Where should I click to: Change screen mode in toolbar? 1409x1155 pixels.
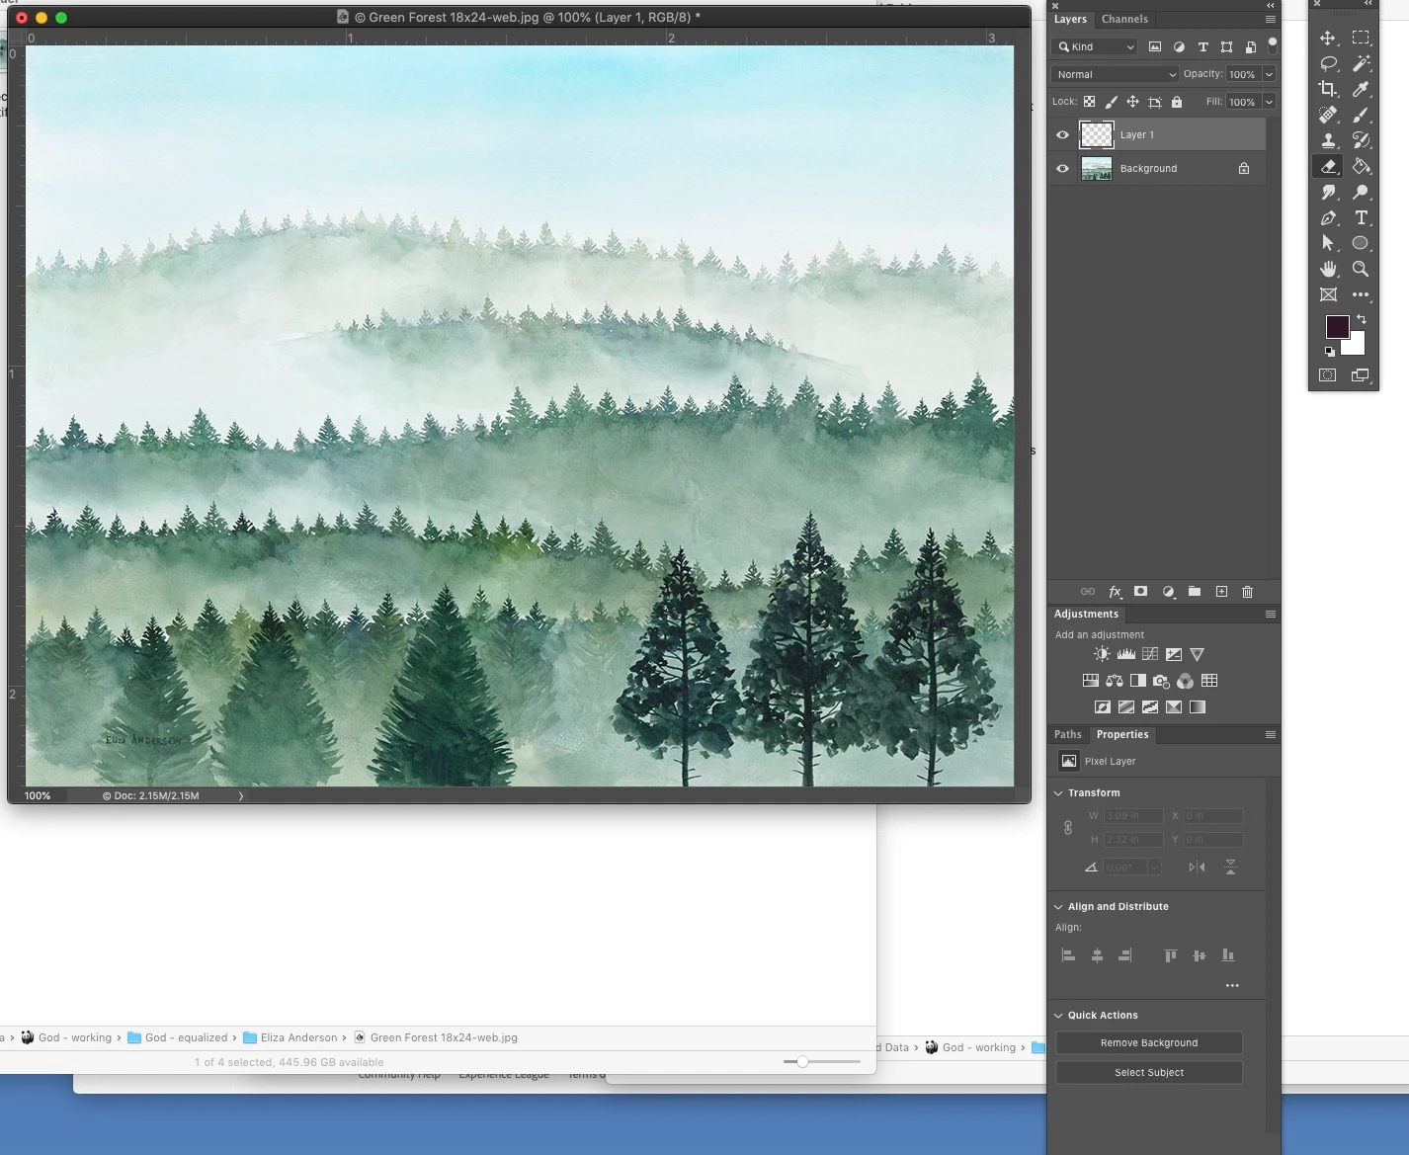click(1361, 375)
